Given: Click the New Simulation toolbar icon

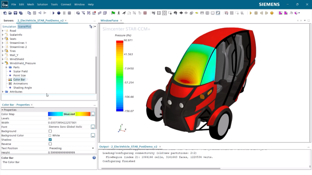Looking at the screenshot, I should point(5,13).
